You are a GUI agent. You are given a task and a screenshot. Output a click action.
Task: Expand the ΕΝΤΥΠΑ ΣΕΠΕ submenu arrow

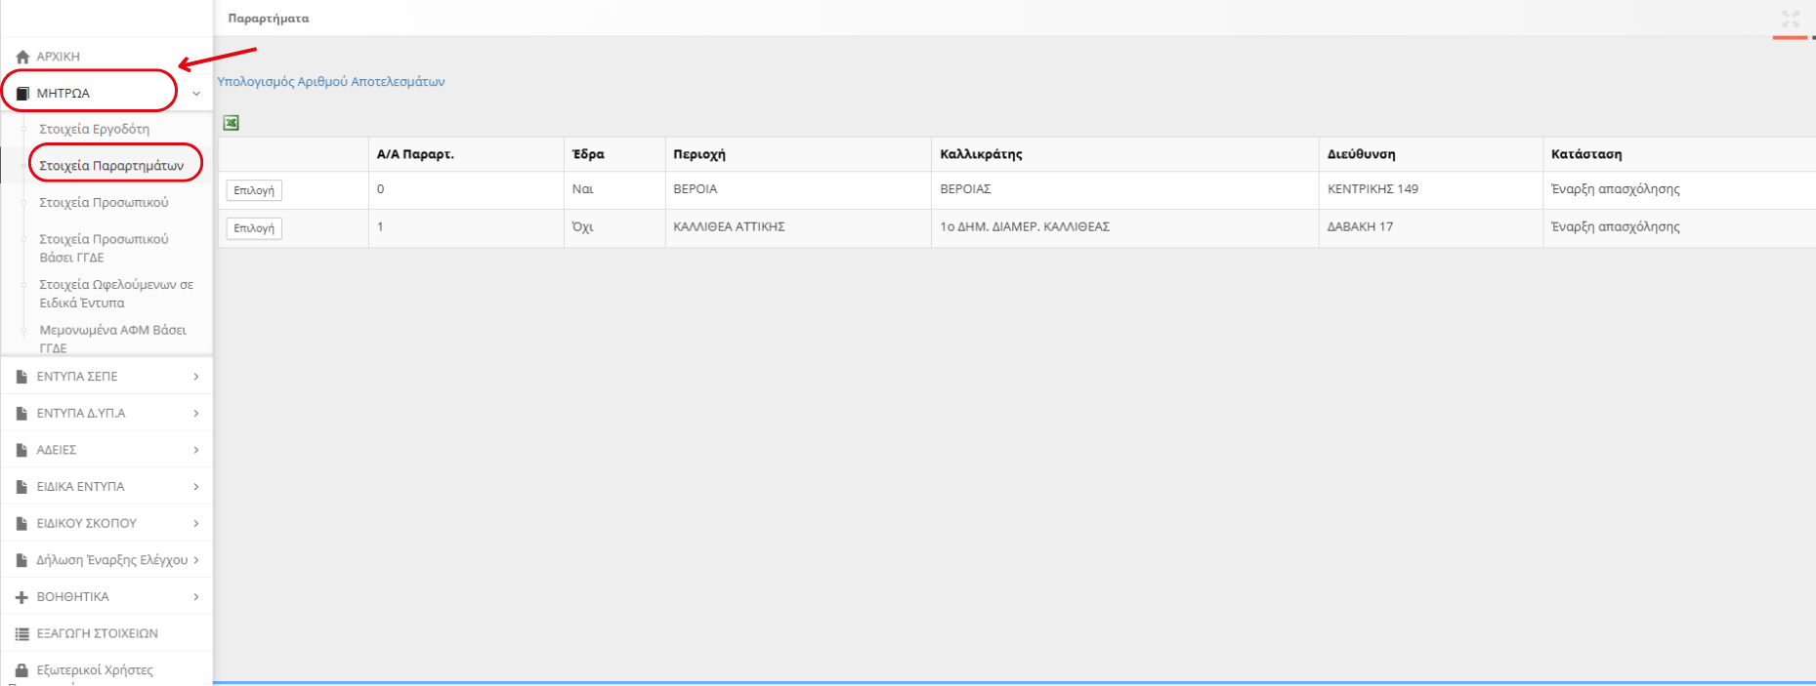(x=196, y=377)
